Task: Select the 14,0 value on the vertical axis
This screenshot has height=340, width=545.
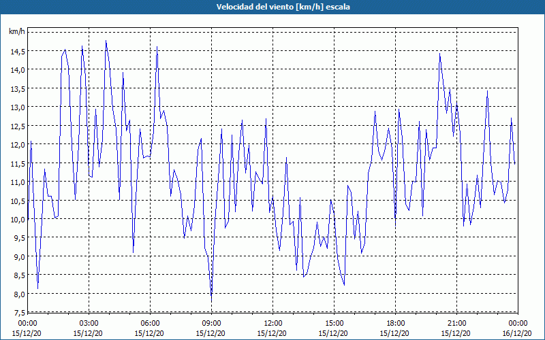Action: point(18,71)
